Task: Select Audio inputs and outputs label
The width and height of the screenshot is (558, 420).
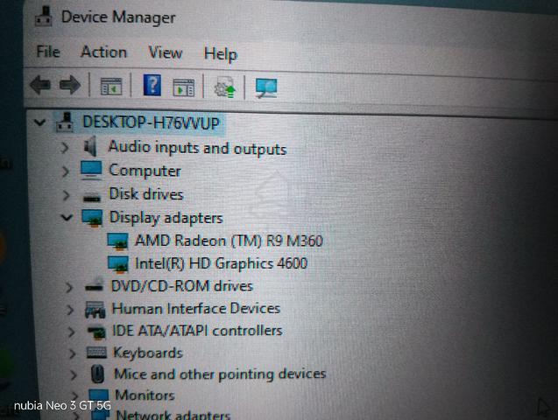Action: pyautogui.click(x=197, y=148)
